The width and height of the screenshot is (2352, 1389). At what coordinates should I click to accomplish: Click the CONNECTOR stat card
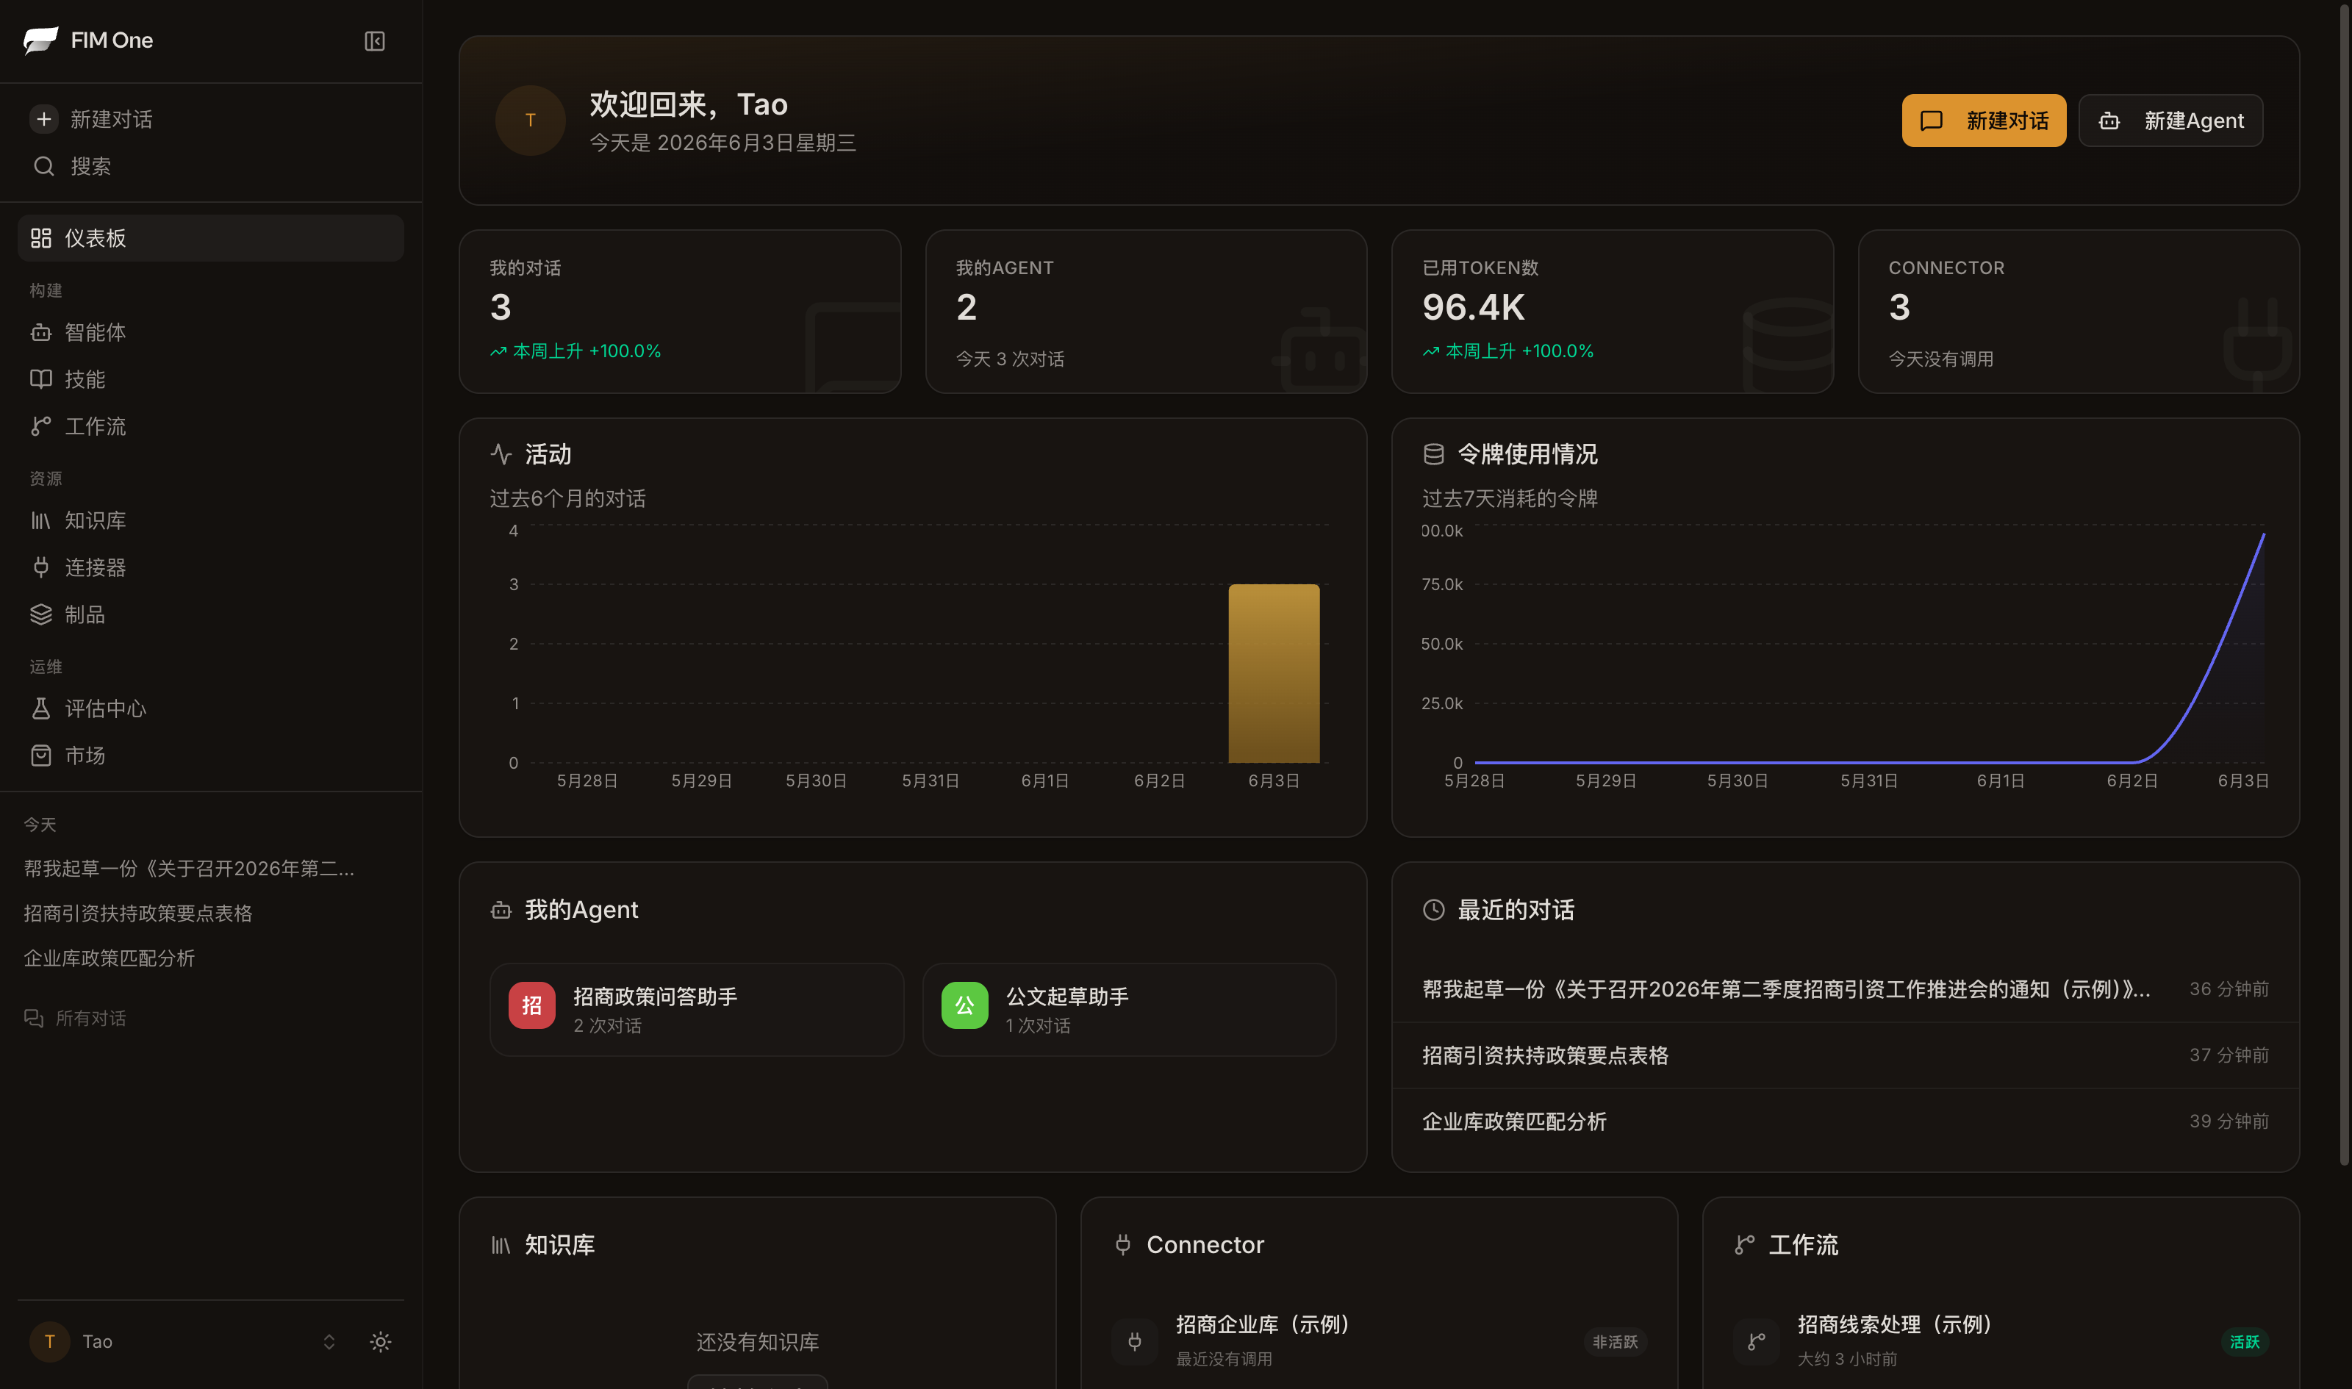(x=2079, y=312)
